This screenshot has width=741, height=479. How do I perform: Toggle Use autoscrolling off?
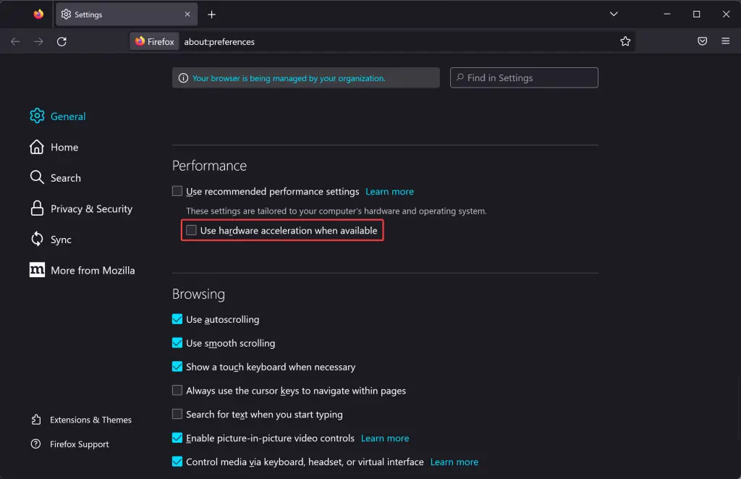coord(177,319)
